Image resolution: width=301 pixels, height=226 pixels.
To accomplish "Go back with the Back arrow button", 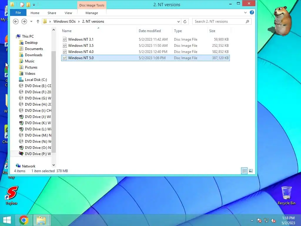I will pyautogui.click(x=16, y=21).
